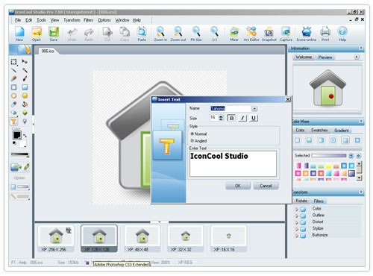Open the Transform menu
The height and width of the screenshot is (276, 373).
click(72, 20)
